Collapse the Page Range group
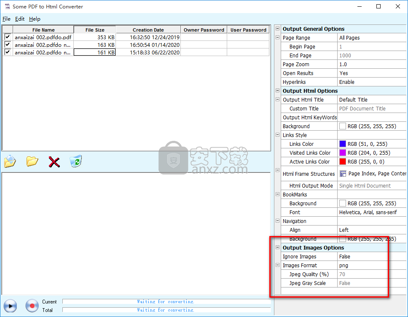This screenshot has height=317, width=408. 278,38
